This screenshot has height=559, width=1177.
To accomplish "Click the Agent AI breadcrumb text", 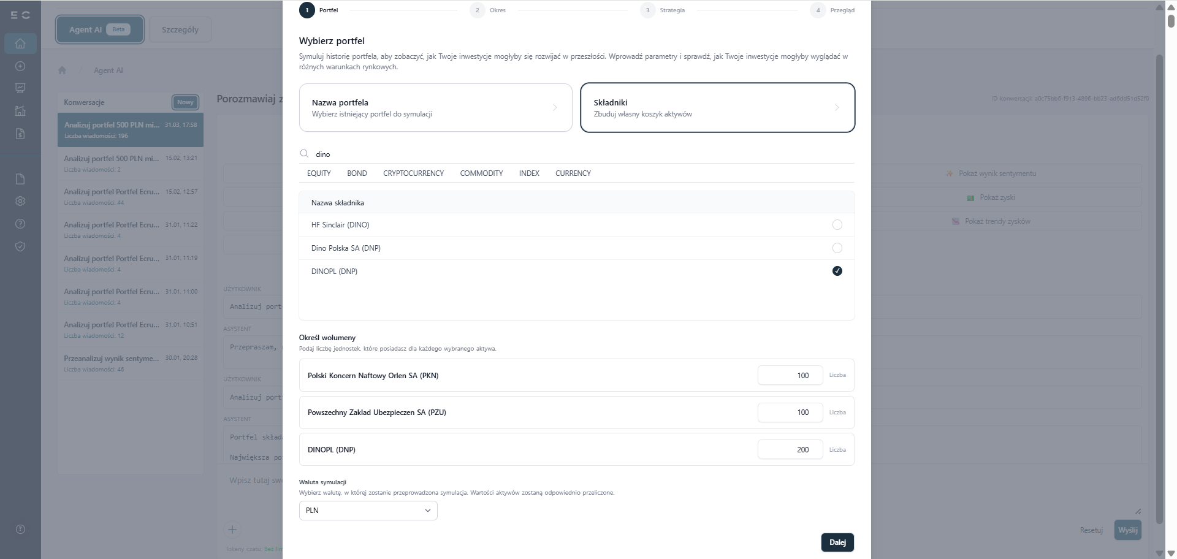I will click(x=109, y=70).
